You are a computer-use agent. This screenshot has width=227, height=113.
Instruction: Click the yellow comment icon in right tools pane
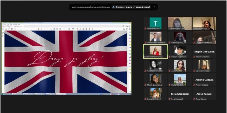click(130, 45)
